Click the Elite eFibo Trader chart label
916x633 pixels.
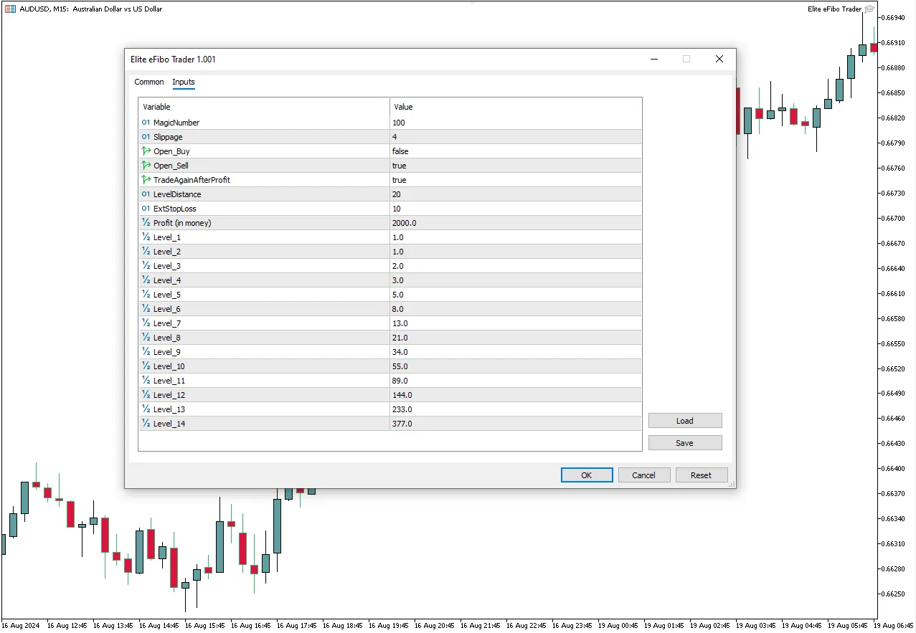pos(834,9)
